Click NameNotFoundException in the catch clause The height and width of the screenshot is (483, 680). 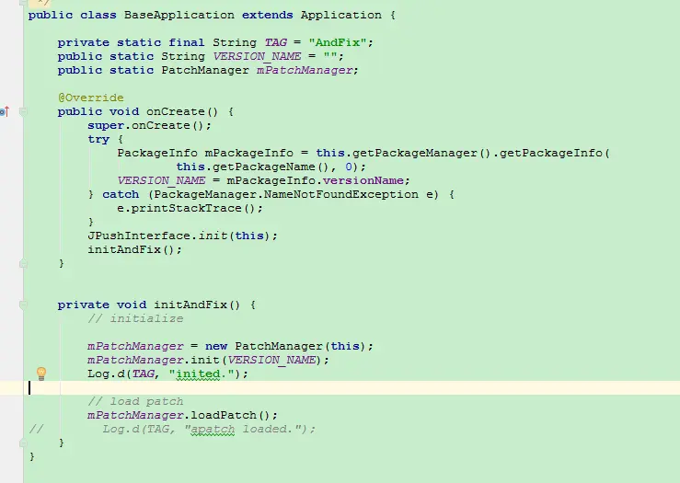click(x=341, y=194)
